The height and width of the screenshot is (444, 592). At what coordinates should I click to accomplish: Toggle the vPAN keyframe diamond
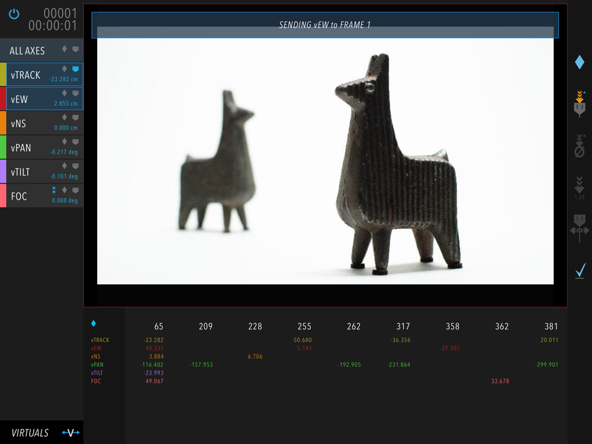coord(65,141)
